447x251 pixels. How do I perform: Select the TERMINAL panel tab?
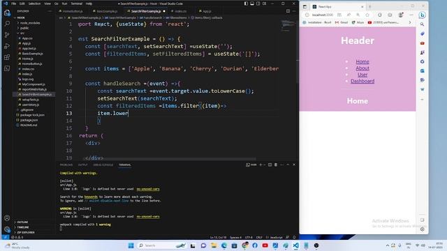(x=125, y=165)
